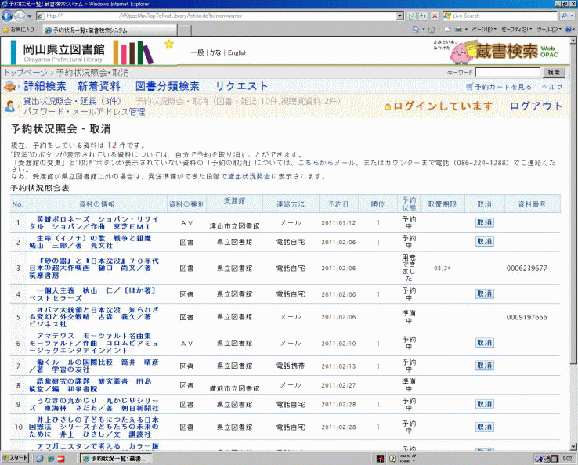Cancel reservation for 英雄ポロネーズ row
578x465 pixels.
pyautogui.click(x=484, y=222)
